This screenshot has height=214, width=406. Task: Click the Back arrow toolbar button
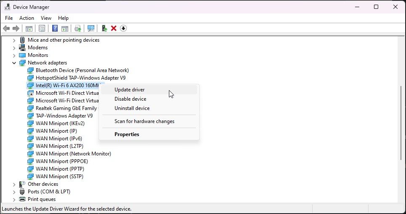[6, 29]
